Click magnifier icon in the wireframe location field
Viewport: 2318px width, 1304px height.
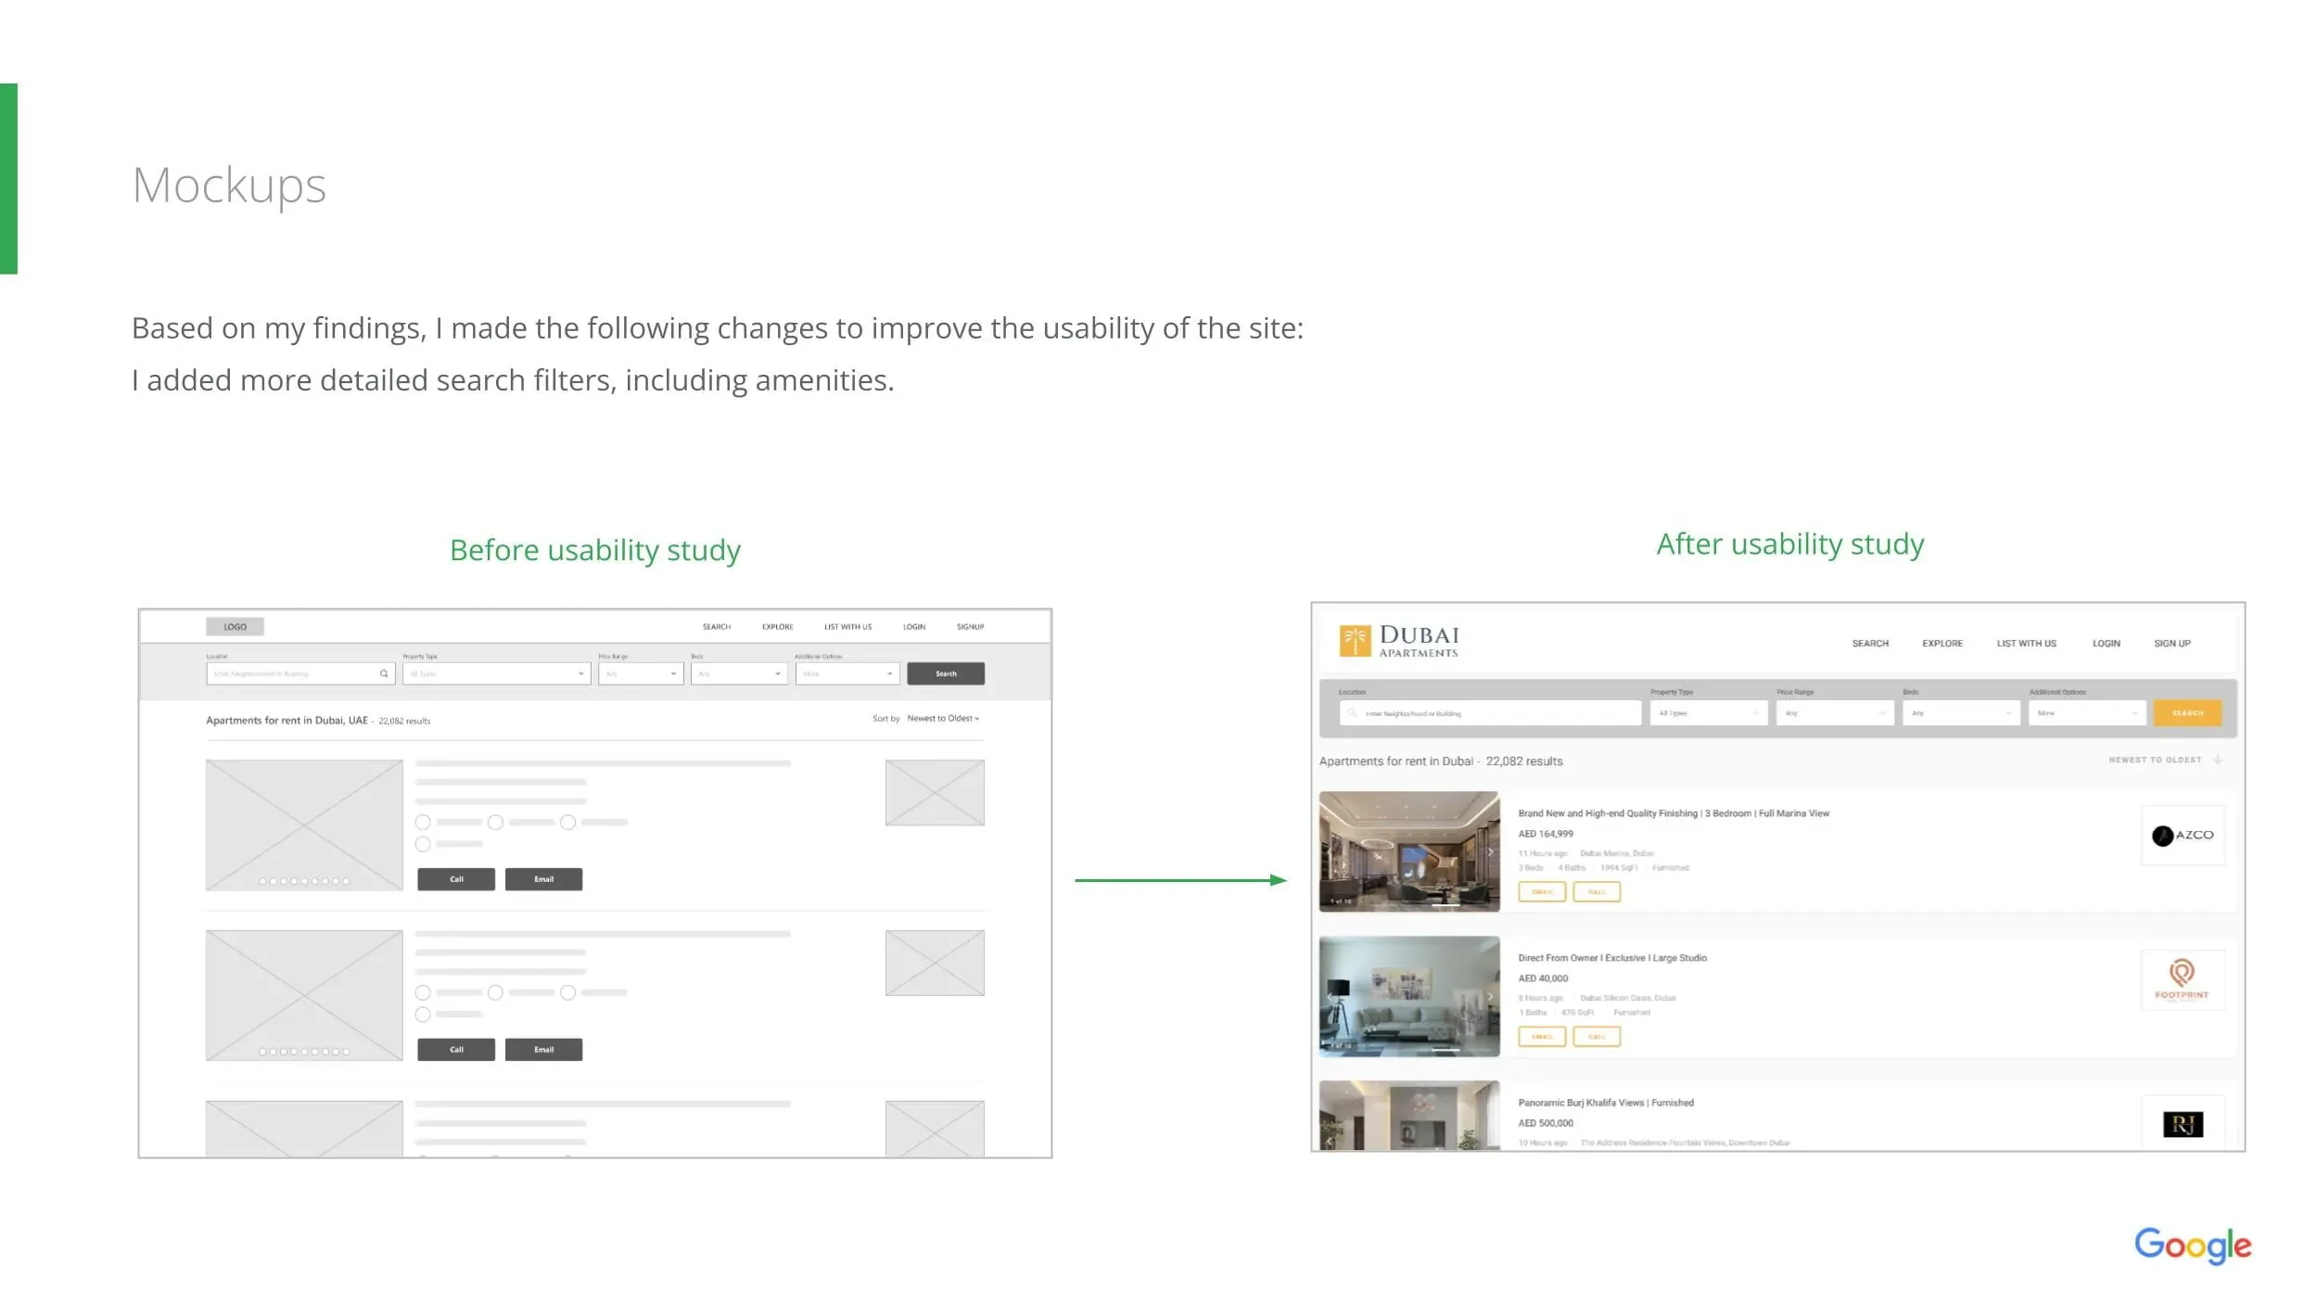tap(384, 673)
